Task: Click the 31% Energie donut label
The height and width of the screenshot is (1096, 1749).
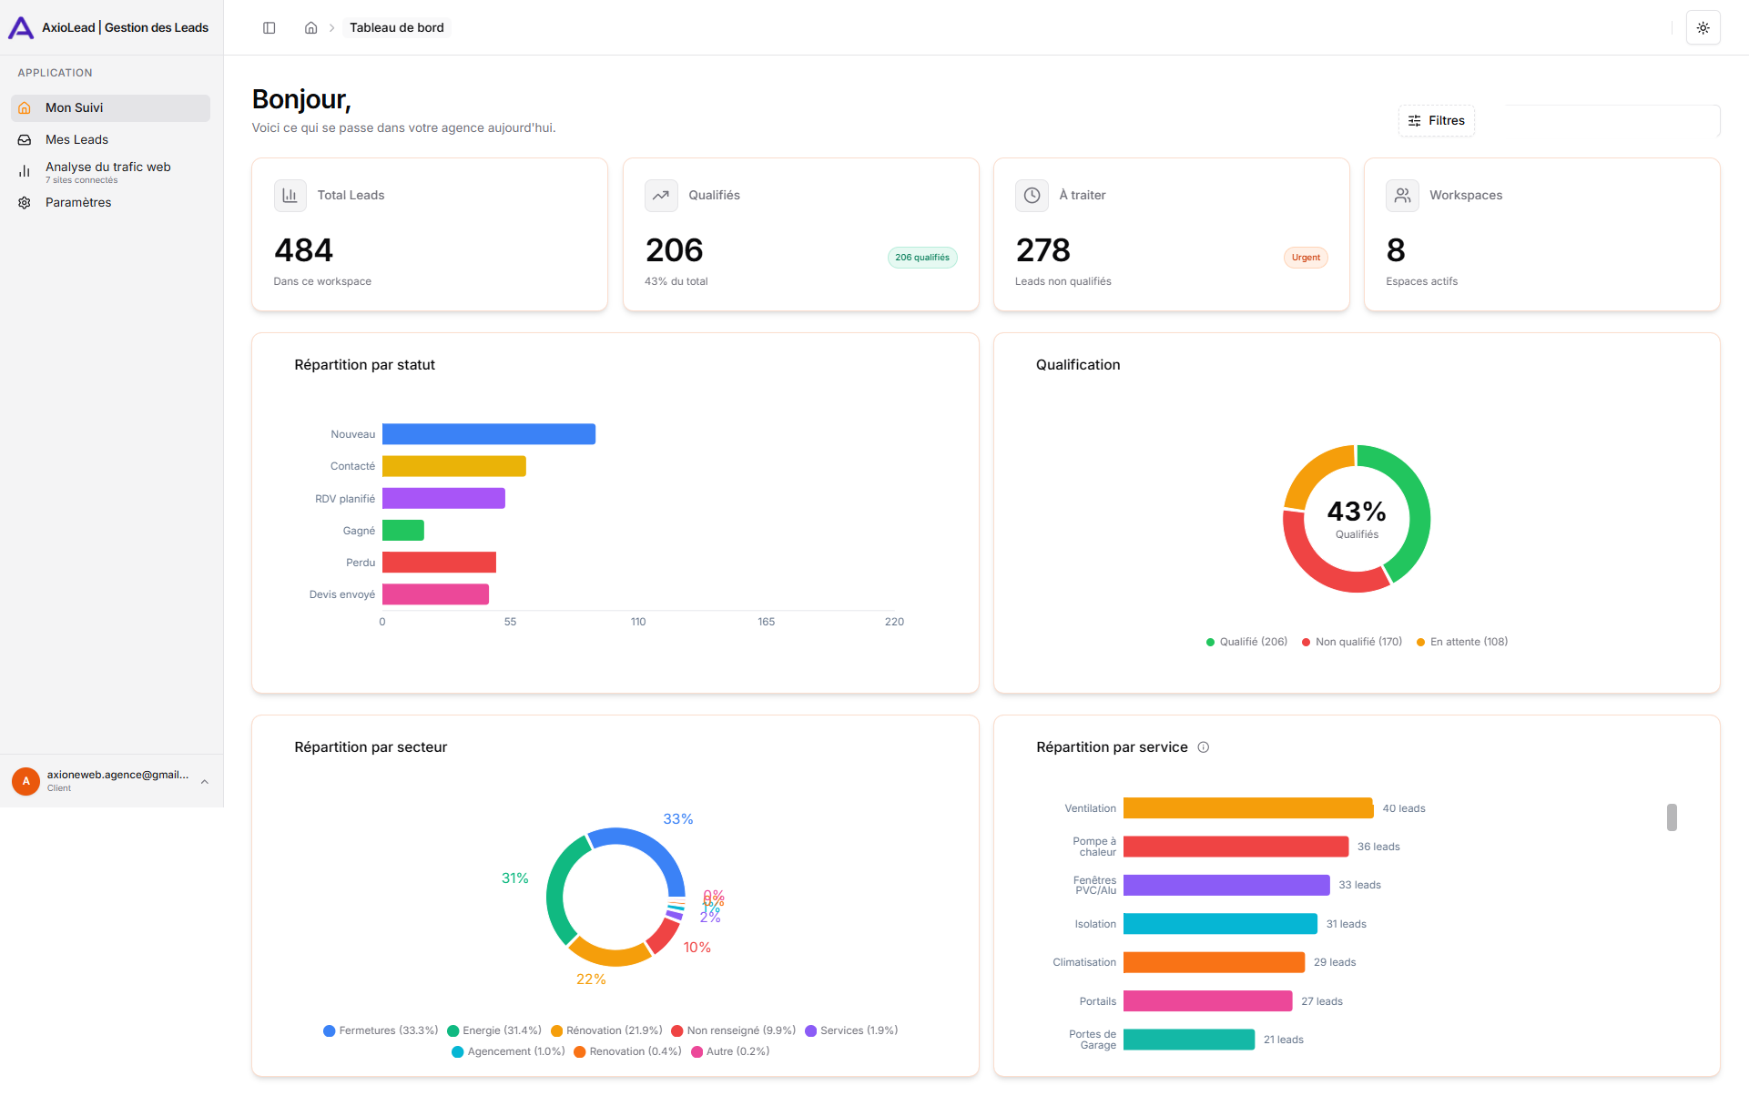Action: point(514,878)
